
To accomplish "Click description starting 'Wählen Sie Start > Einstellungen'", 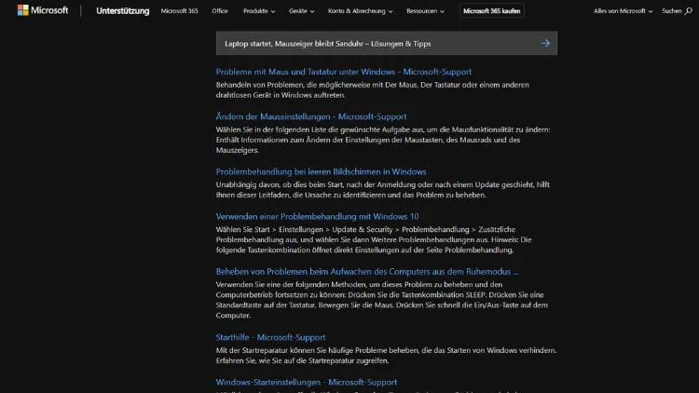I will (x=374, y=239).
